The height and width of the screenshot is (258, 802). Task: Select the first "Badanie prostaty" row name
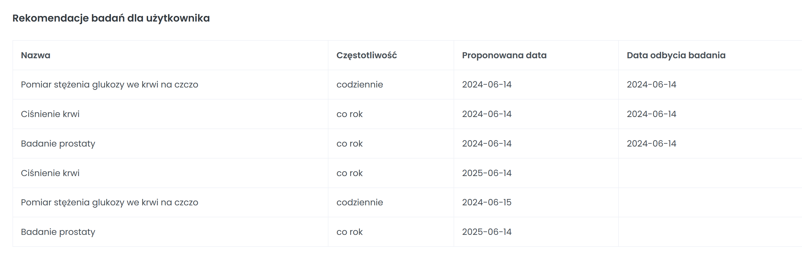58,144
